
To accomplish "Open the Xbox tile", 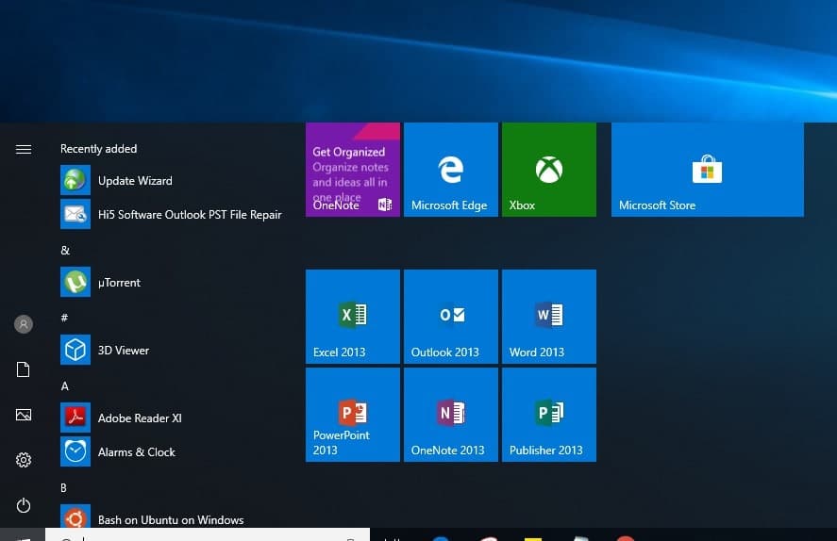I will tap(549, 170).
